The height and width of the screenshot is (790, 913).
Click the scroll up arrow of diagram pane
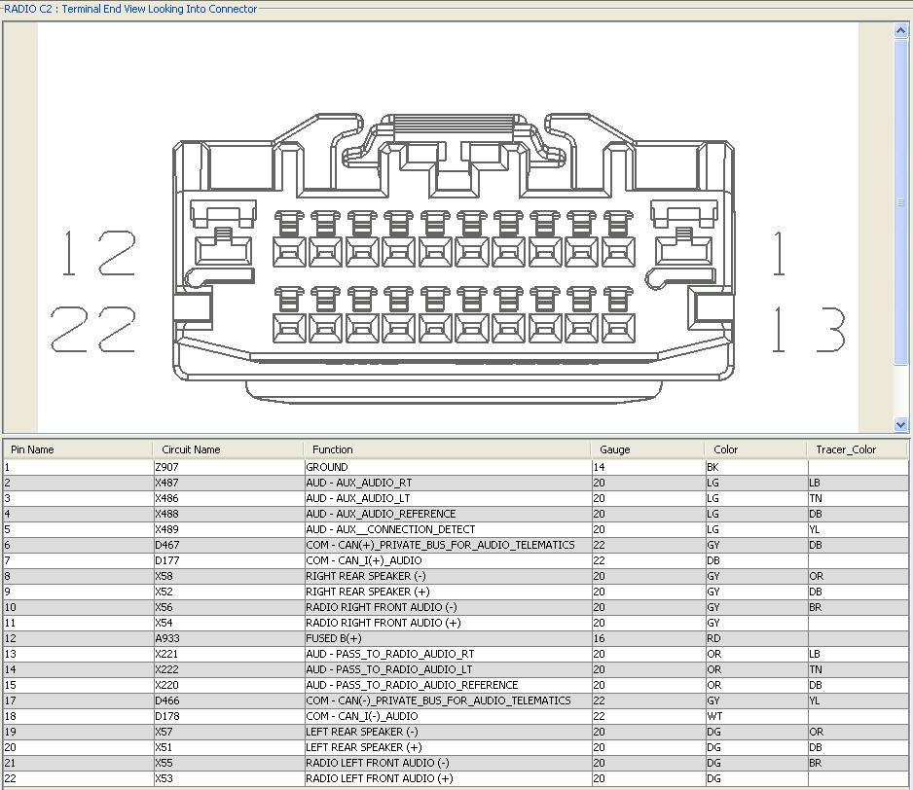pyautogui.click(x=900, y=31)
